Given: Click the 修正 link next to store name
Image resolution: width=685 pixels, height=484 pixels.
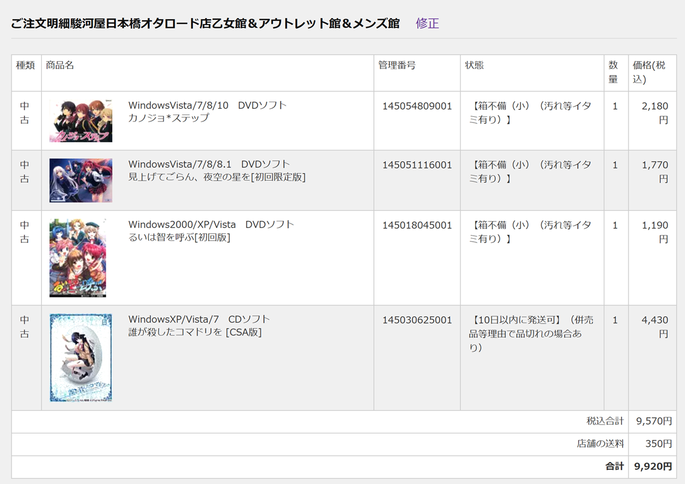Looking at the screenshot, I should tap(427, 23).
